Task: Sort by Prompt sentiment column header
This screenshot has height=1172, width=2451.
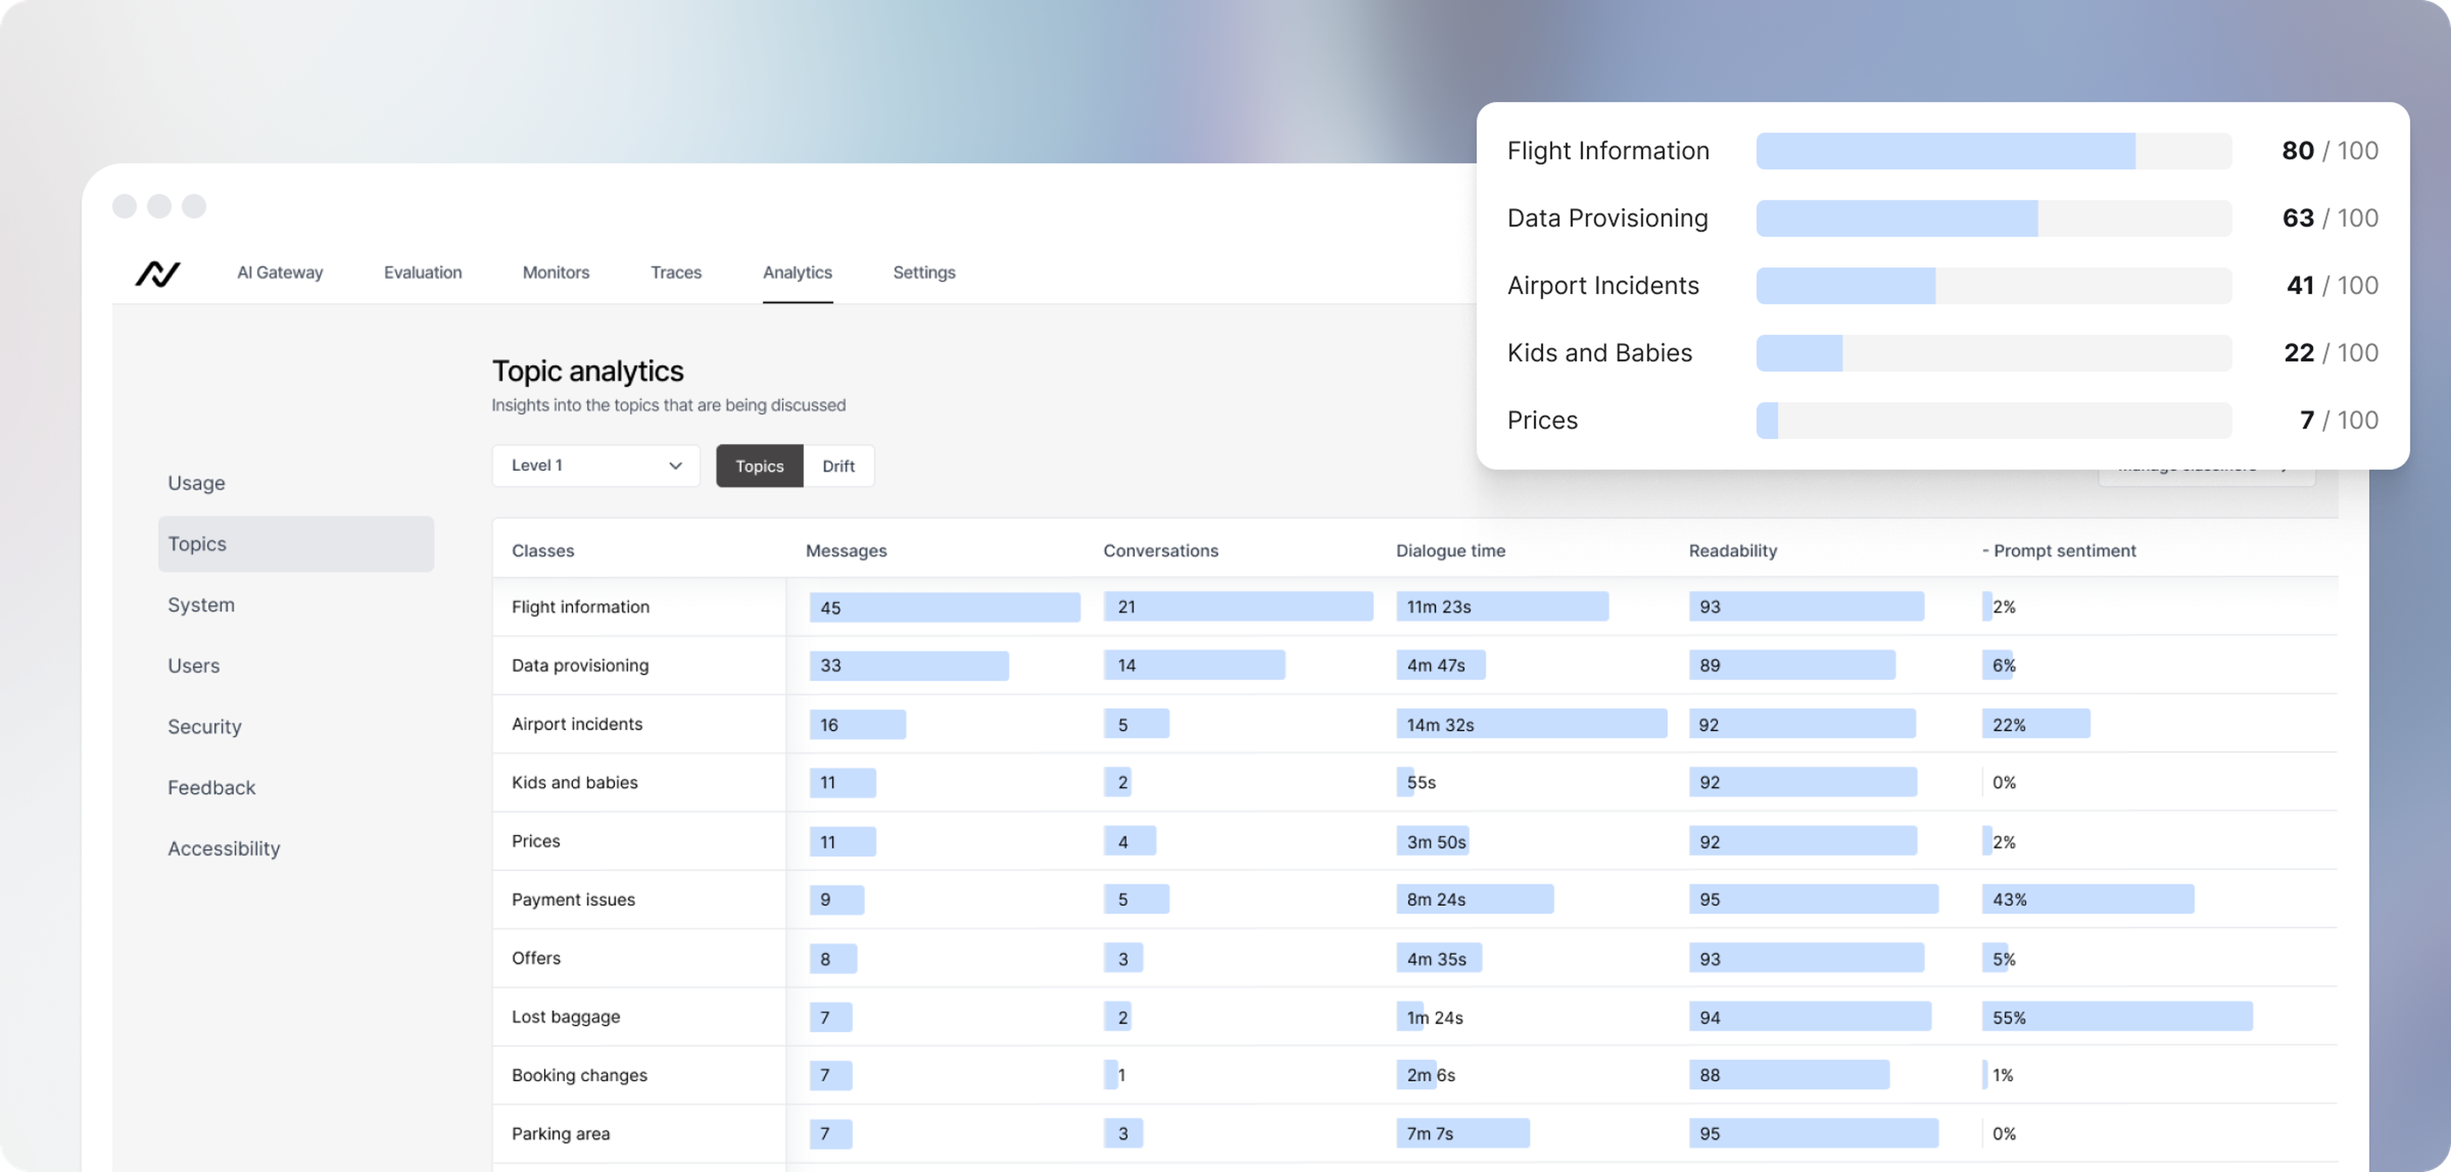Action: point(2059,550)
